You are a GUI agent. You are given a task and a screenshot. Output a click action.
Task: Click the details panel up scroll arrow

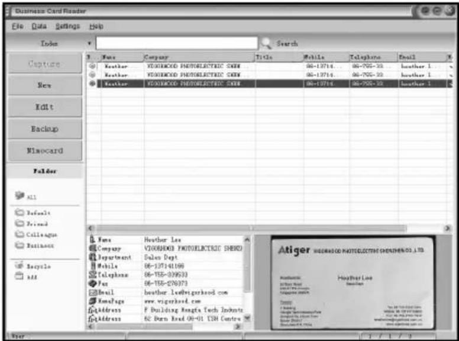[x=247, y=240]
